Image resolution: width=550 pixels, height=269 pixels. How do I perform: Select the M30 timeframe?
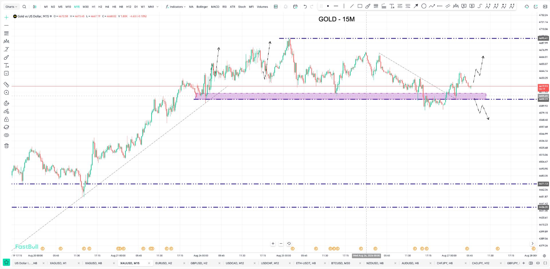[x=86, y=7]
